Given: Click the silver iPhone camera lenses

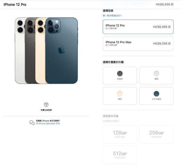Looking at the screenshot, I should click(x=20, y=26).
